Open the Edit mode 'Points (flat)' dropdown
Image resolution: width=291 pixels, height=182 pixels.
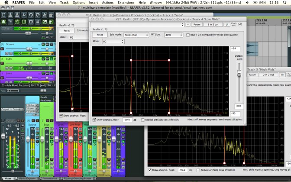136,35
